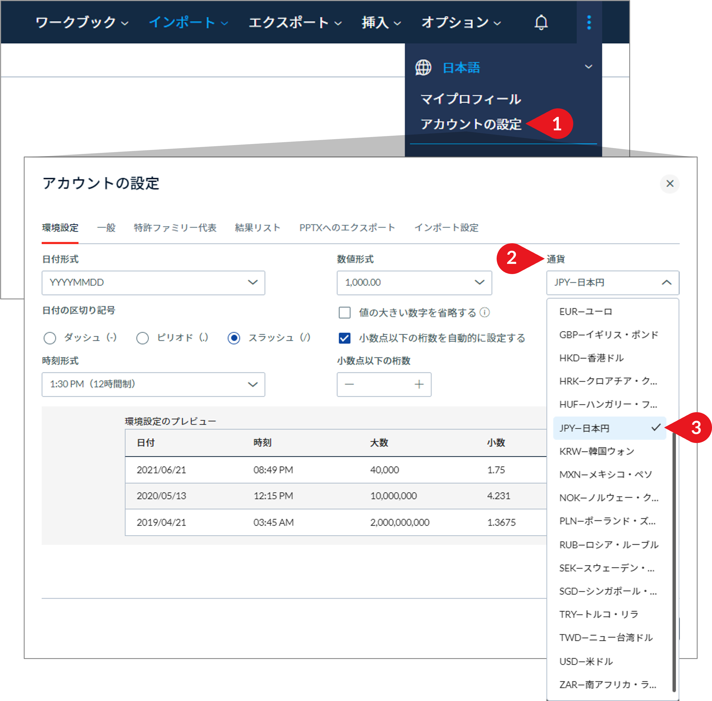Increase decimal places with plus button
Viewport: 712px width, 701px height.
point(419,384)
